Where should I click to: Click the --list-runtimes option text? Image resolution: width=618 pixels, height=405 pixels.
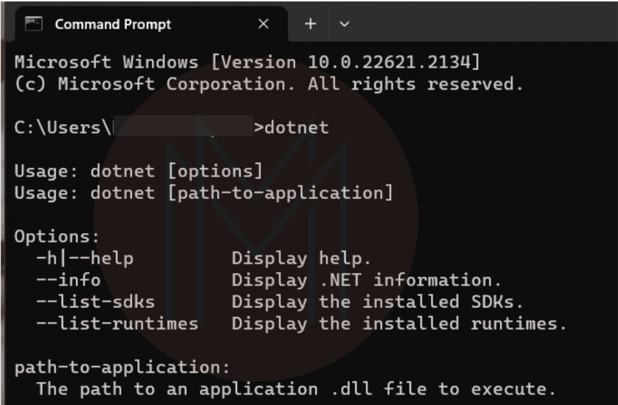(x=117, y=324)
